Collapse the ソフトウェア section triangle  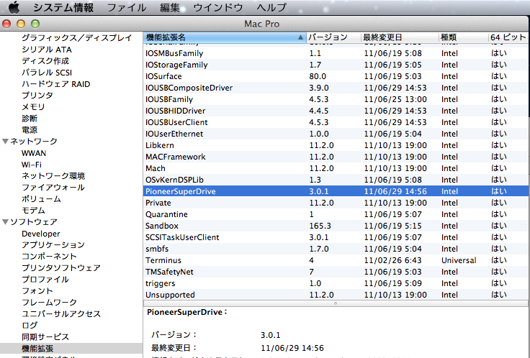tap(5, 222)
